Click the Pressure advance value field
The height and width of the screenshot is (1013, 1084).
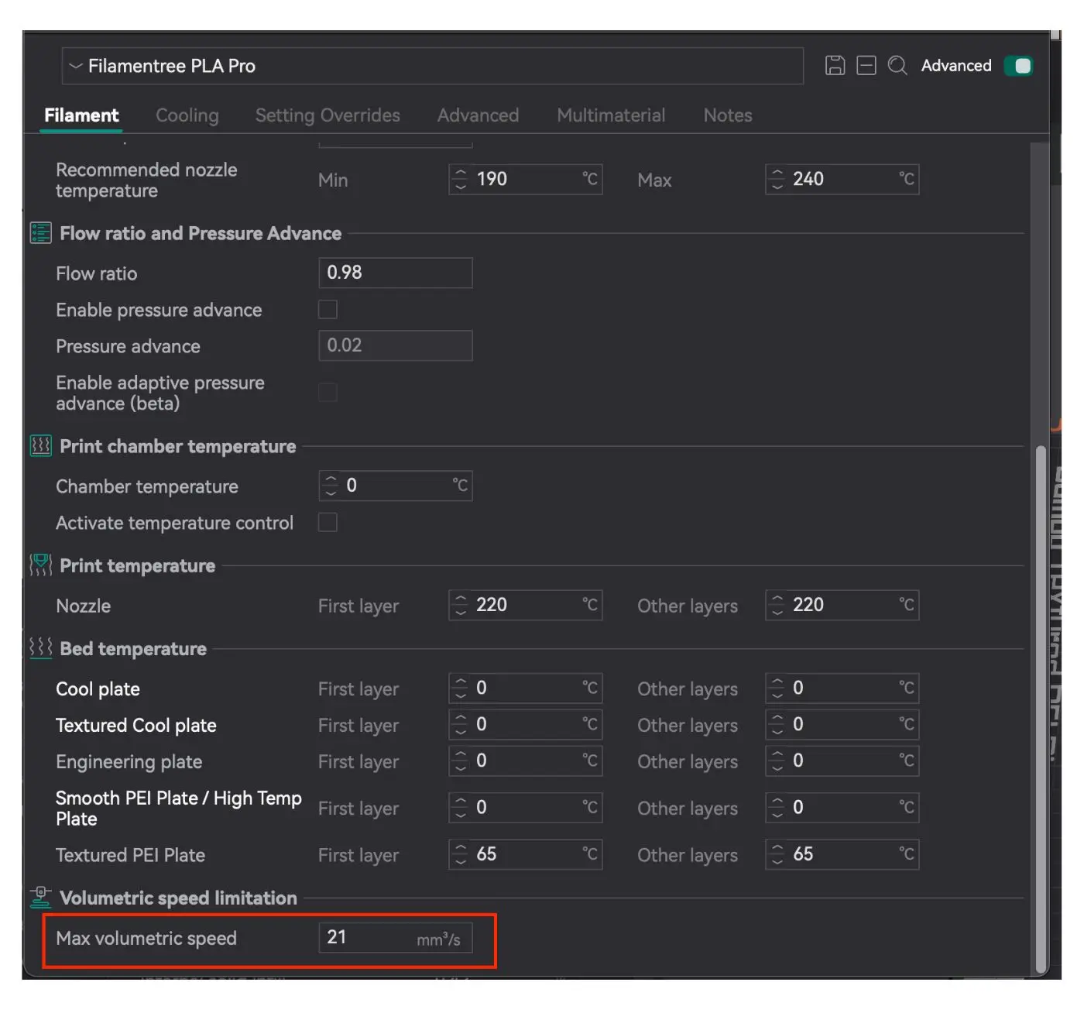coord(396,345)
